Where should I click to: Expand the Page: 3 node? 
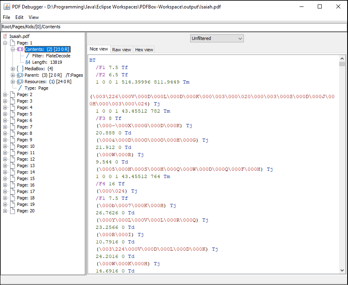5,101
